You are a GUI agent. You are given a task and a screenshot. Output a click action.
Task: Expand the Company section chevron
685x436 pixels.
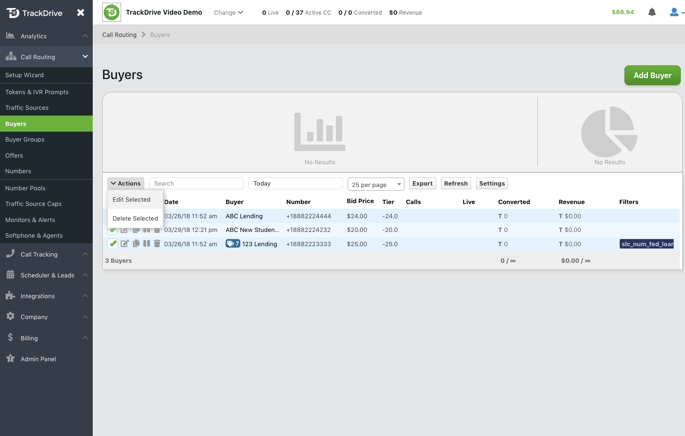click(85, 316)
